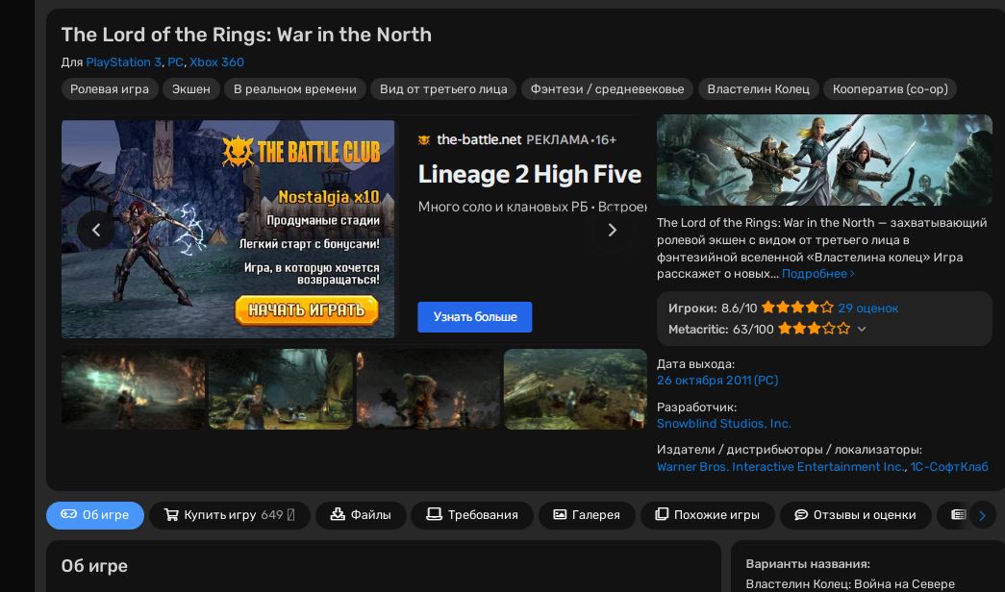The height and width of the screenshot is (592, 1005).
Task: Click the НАЧАТЬ ИГРАТЬ banner button
Action: [307, 310]
